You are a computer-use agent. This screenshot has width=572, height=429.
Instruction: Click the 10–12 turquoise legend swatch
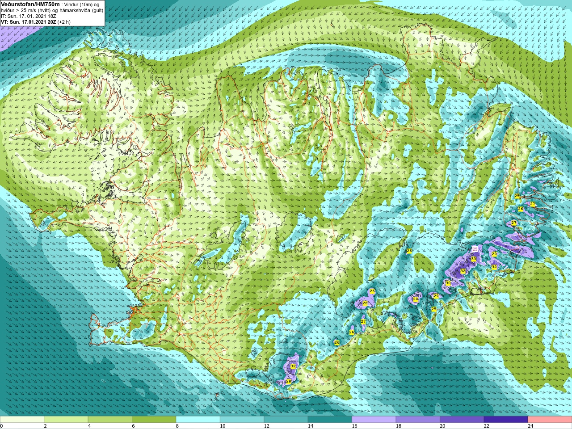click(242, 420)
